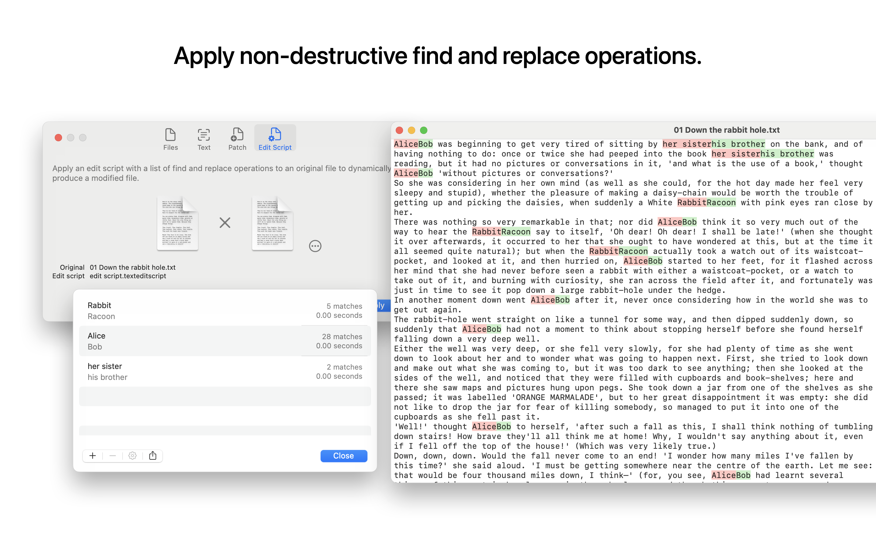Select the Alice to Bob operation

coord(224,341)
